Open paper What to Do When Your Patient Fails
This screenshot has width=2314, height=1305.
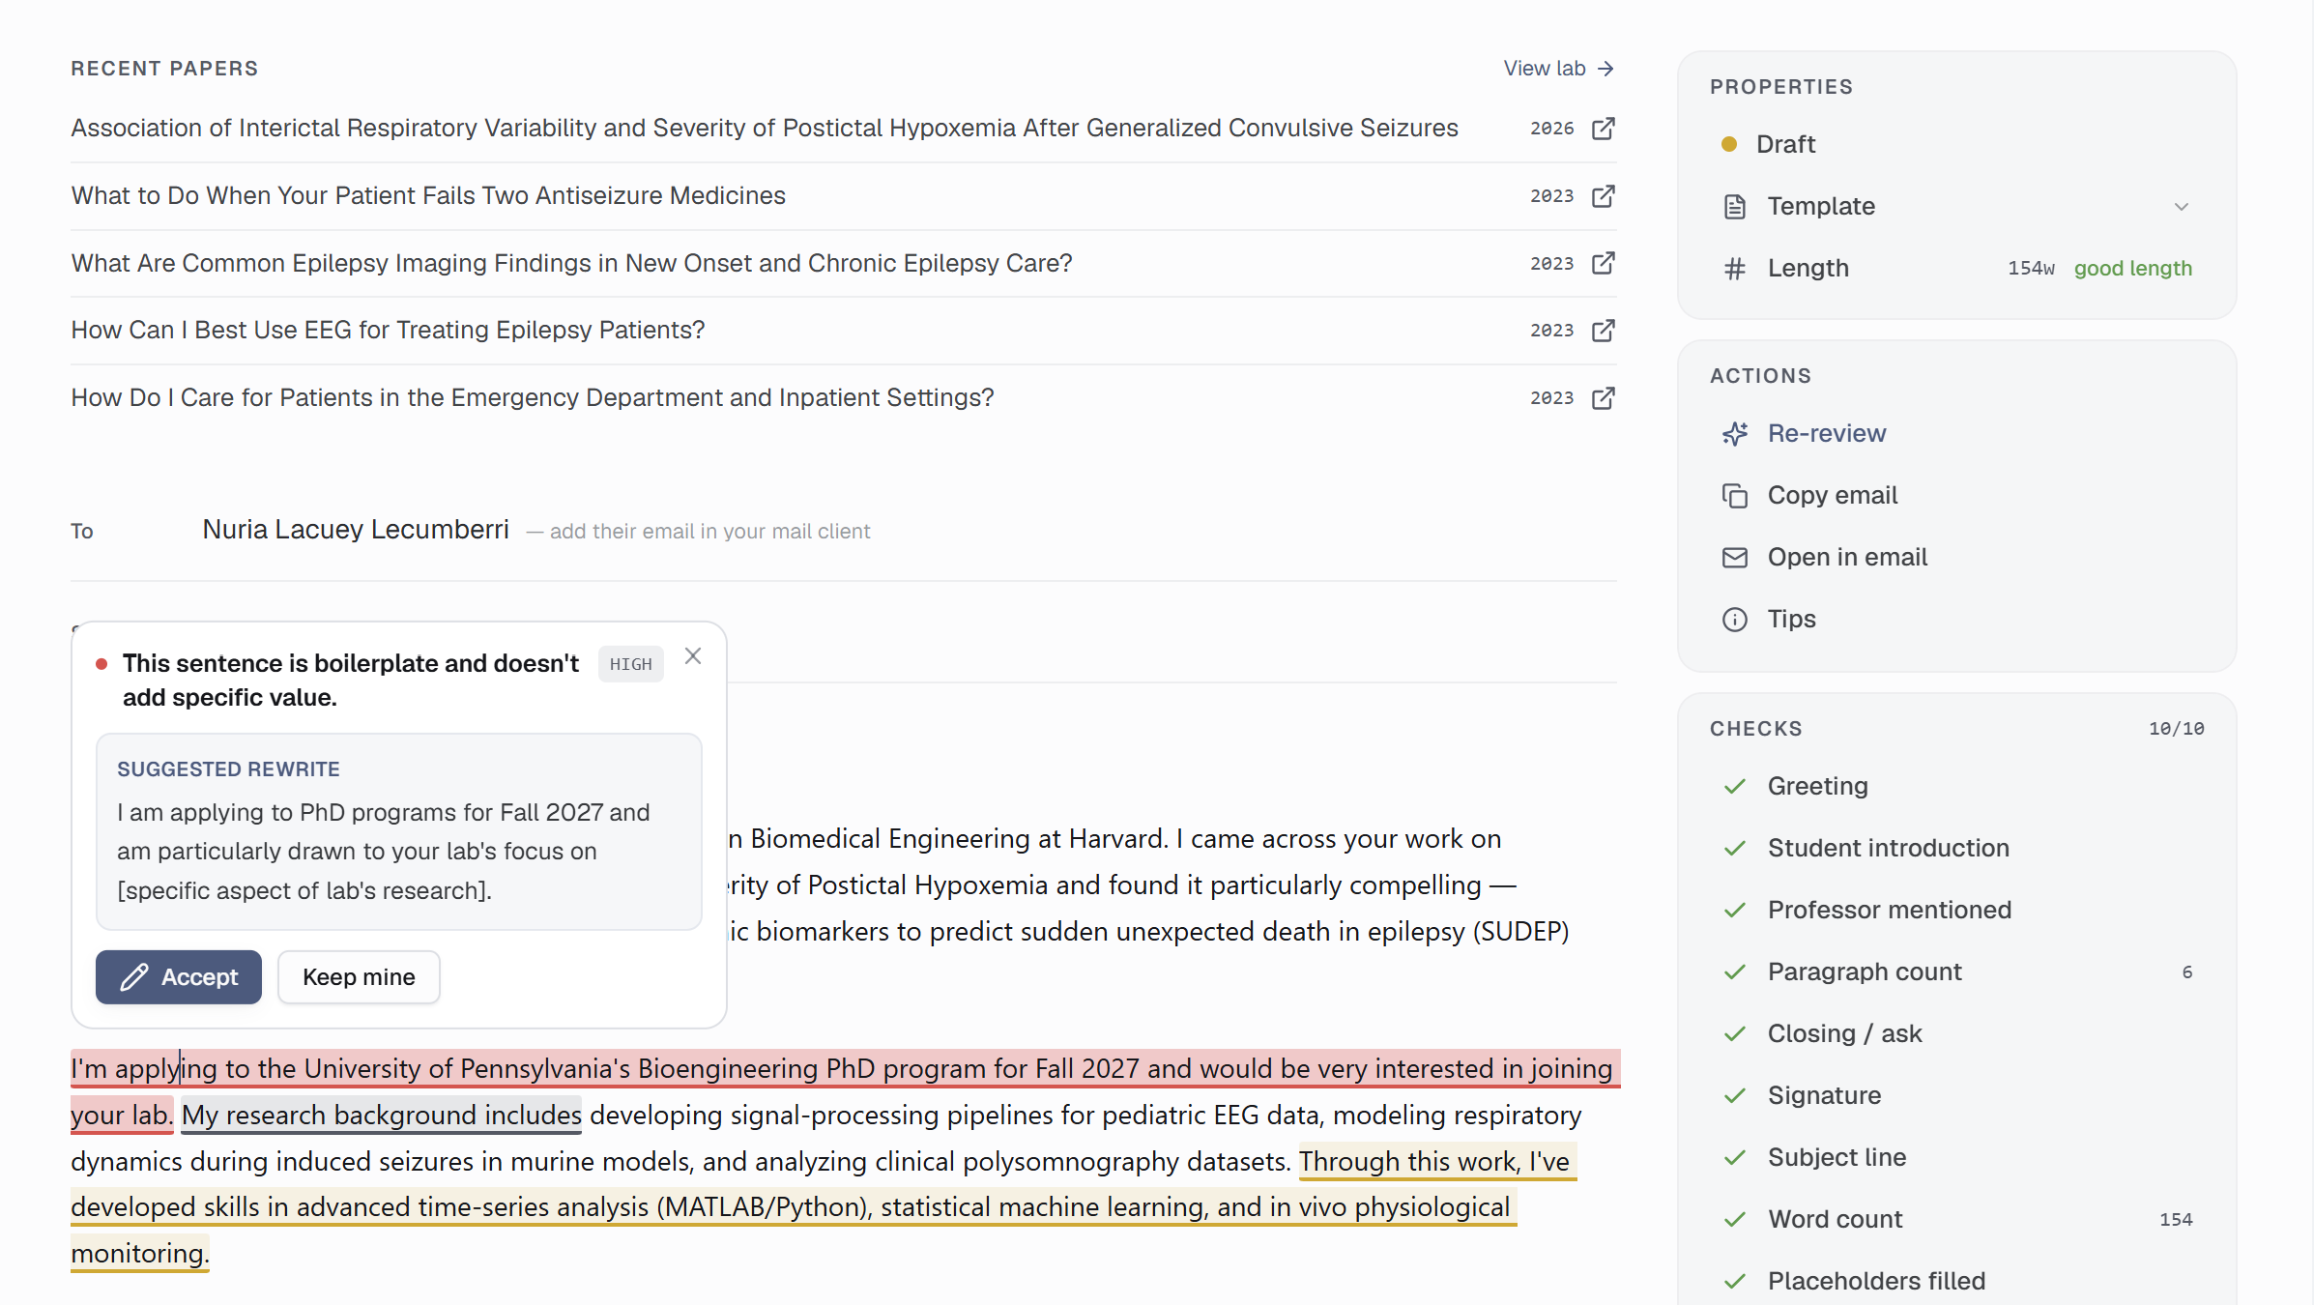[428, 196]
